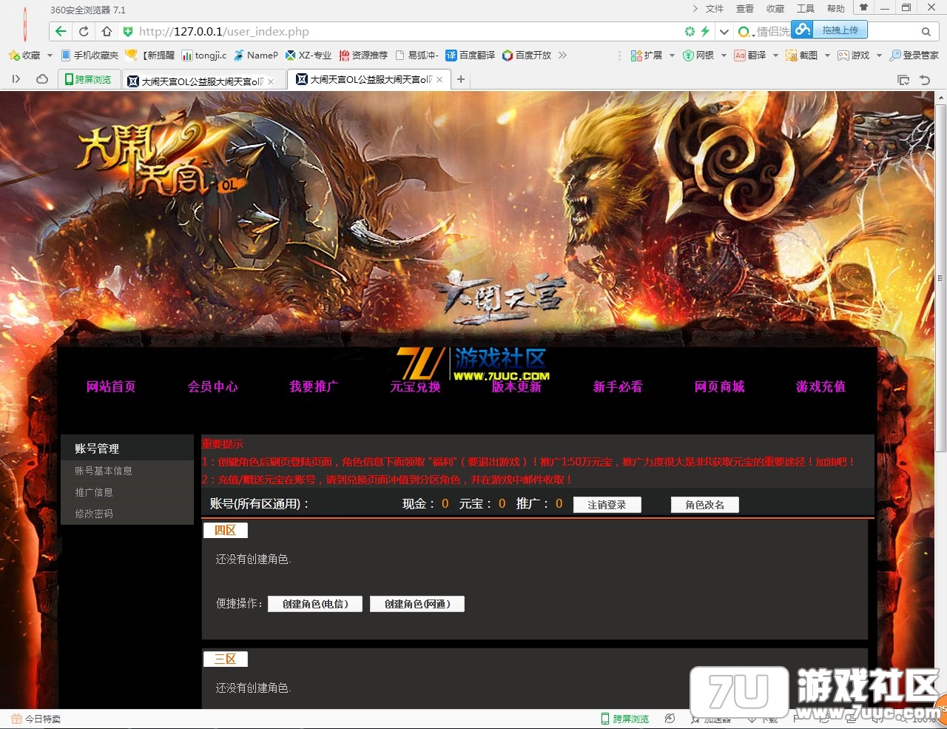The width and height of the screenshot is (947, 729).
Task: Open a new tab with plus button
Action: coord(461,79)
